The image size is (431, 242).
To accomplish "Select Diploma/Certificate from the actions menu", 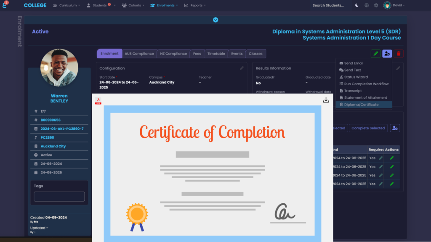I will [x=361, y=105].
